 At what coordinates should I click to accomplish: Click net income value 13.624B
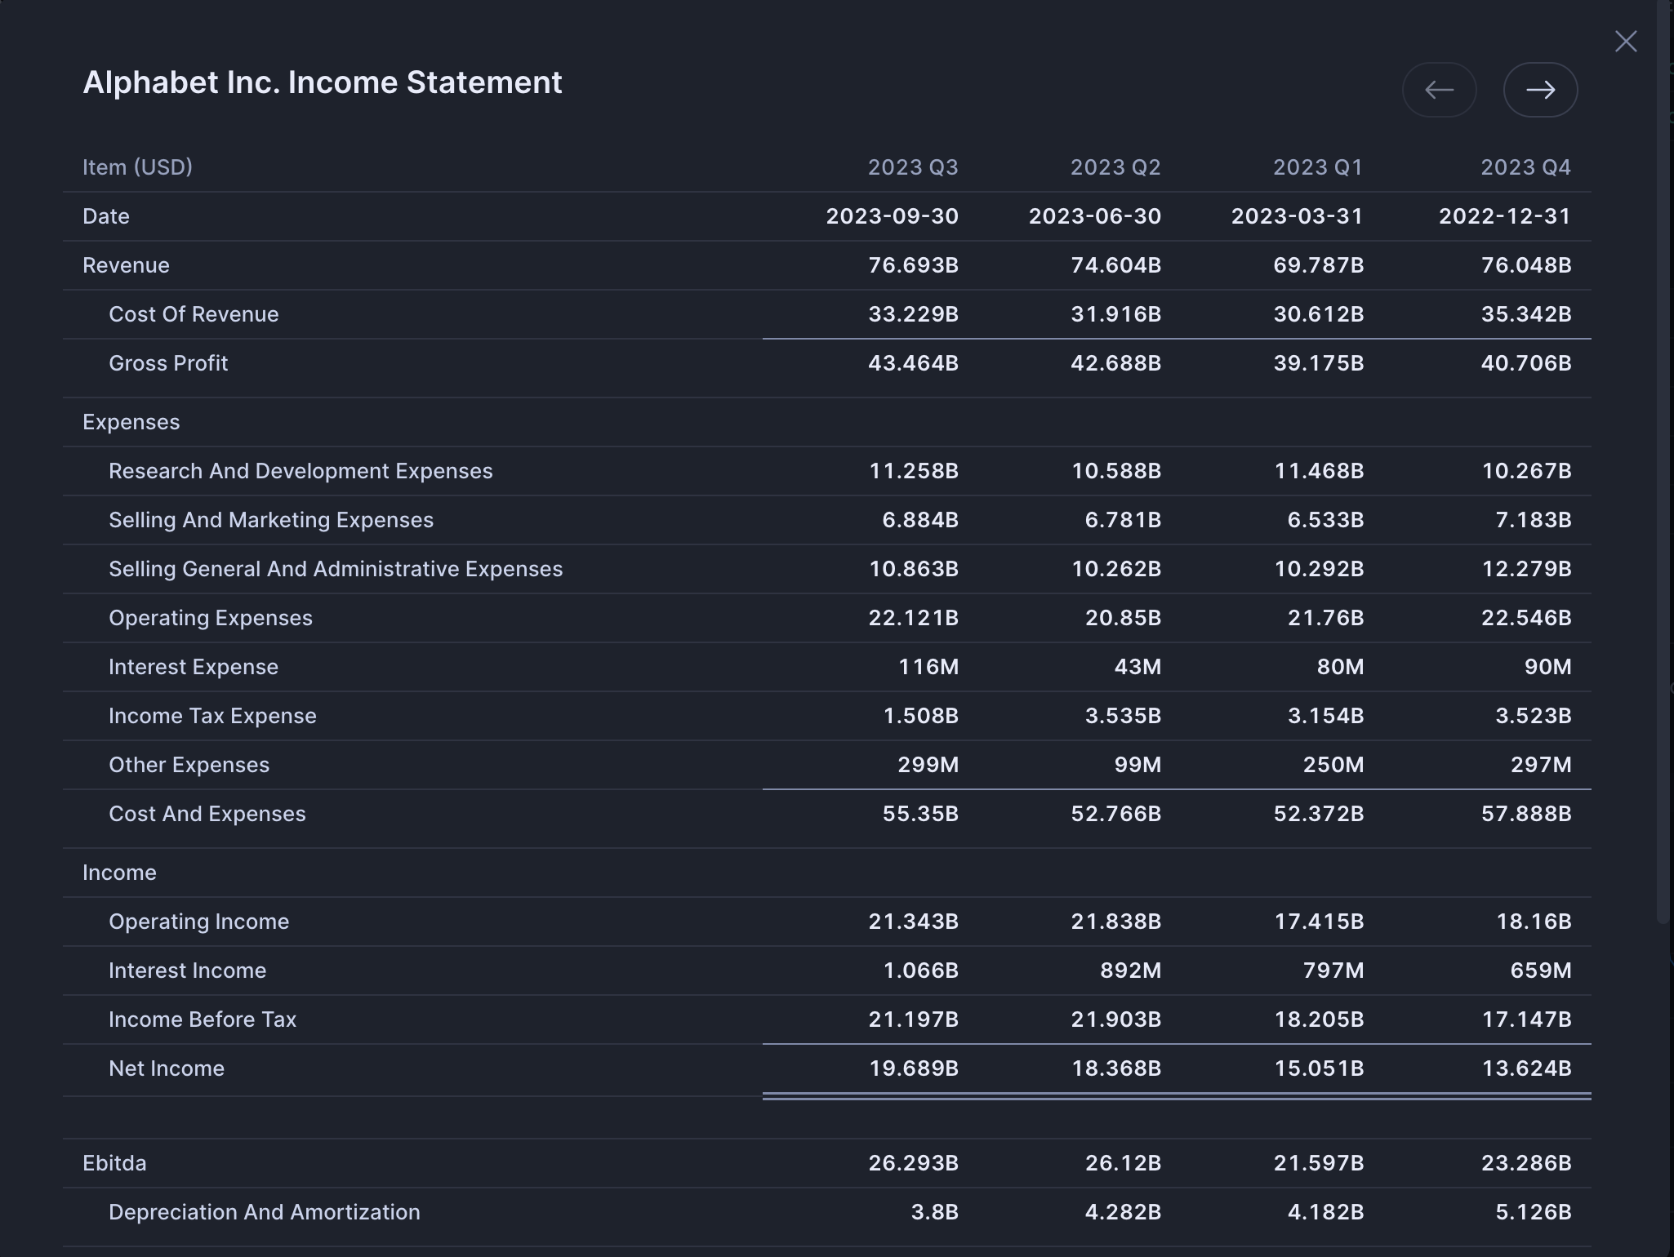(1526, 1068)
